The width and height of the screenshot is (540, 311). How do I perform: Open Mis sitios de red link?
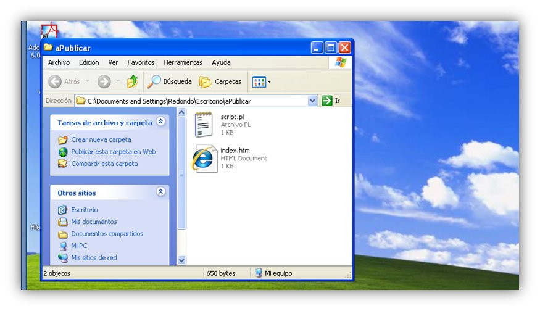pyautogui.click(x=94, y=258)
